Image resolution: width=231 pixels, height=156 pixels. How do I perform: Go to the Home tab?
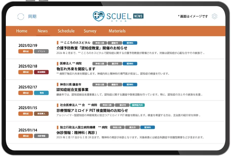pyautogui.click(x=22, y=31)
